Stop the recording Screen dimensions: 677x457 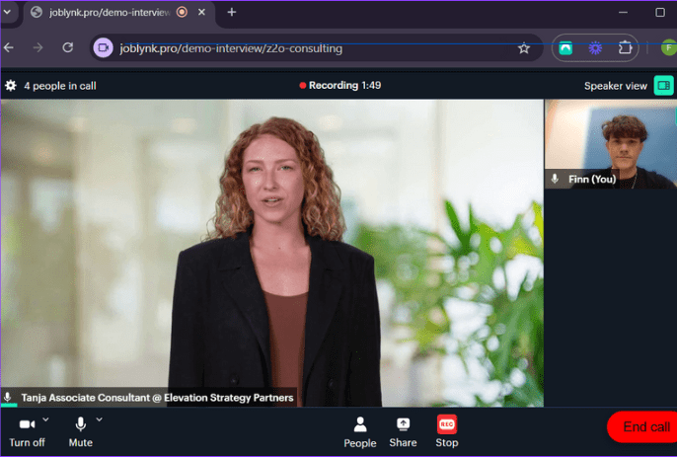446,432
